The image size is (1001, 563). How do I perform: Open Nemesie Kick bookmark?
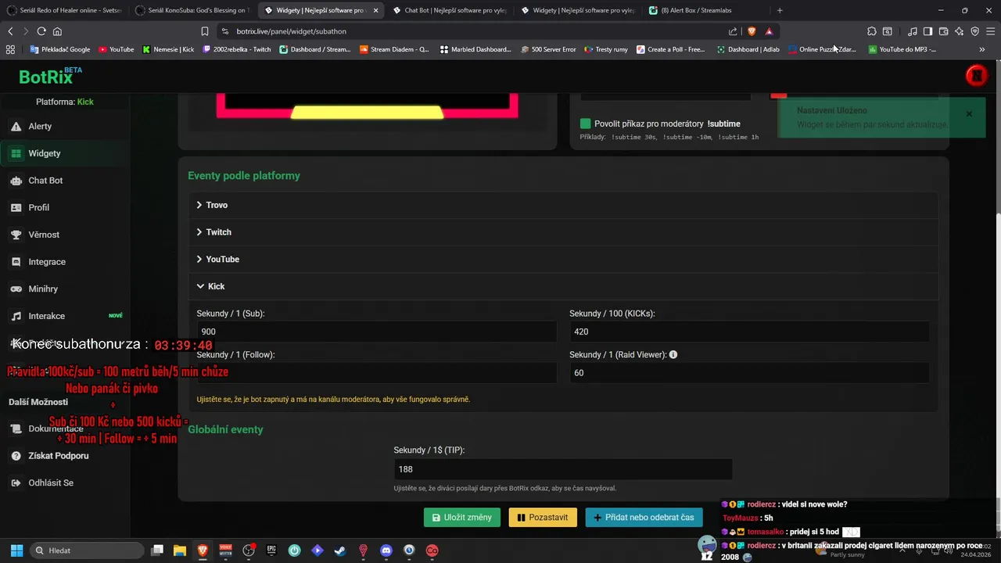point(168,49)
